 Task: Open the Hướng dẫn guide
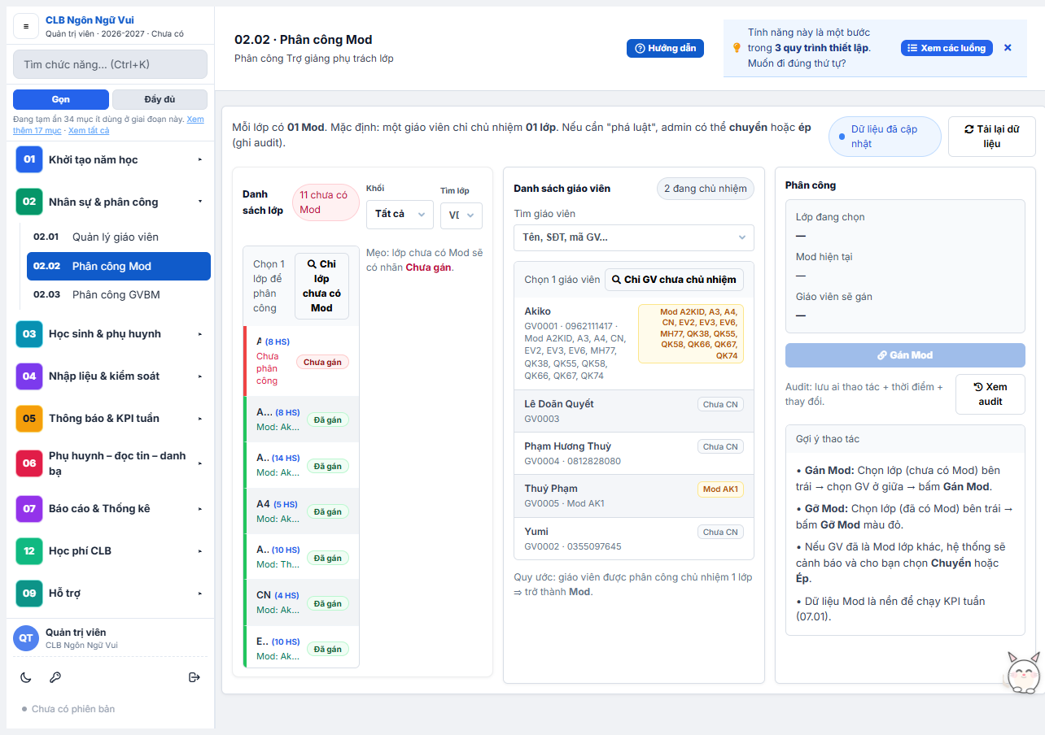click(x=665, y=48)
